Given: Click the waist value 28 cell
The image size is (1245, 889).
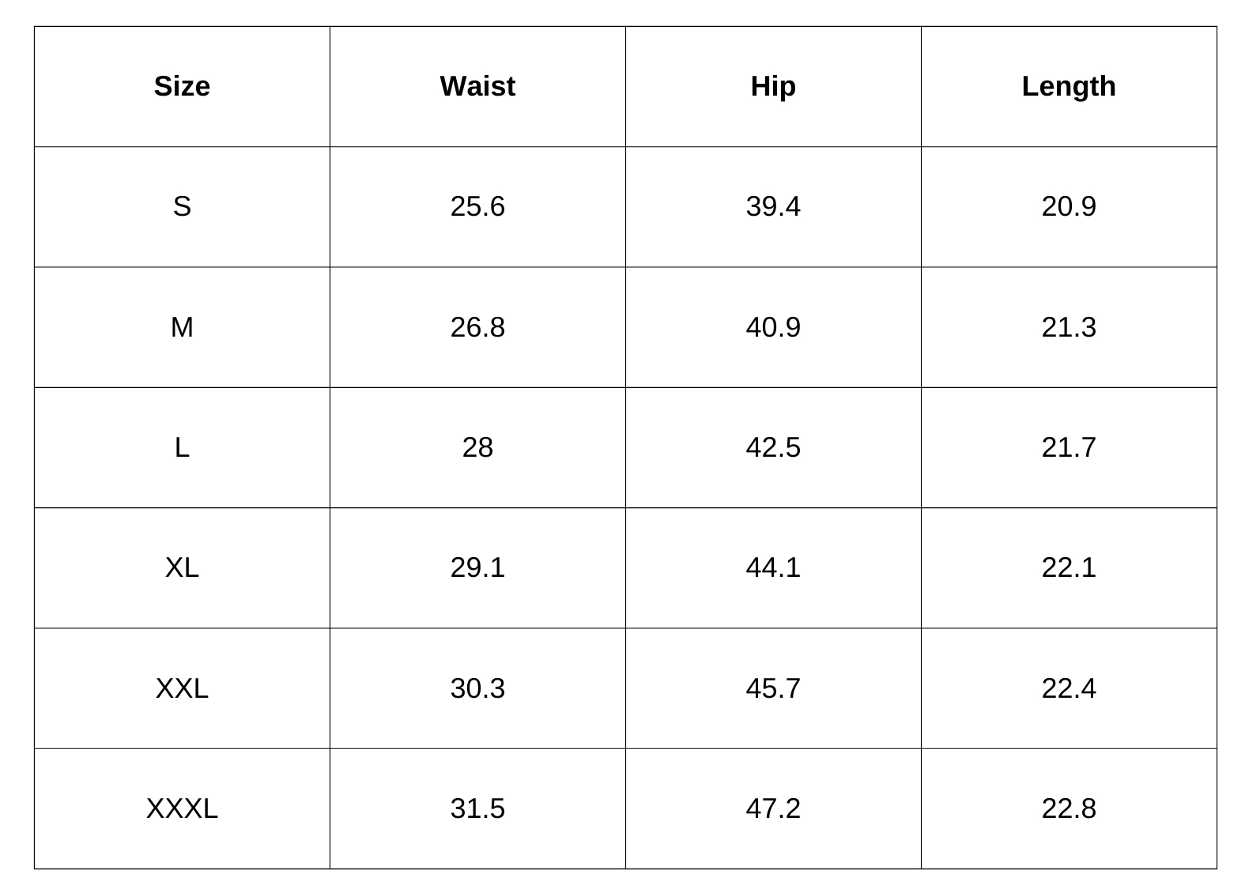Looking at the screenshot, I should tap(477, 447).
